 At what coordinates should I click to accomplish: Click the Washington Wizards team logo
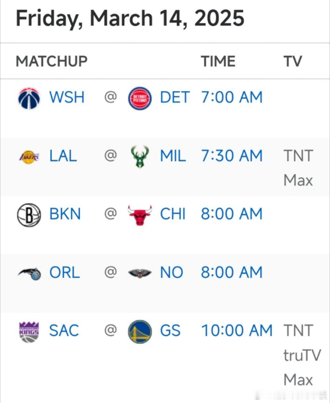click(29, 98)
